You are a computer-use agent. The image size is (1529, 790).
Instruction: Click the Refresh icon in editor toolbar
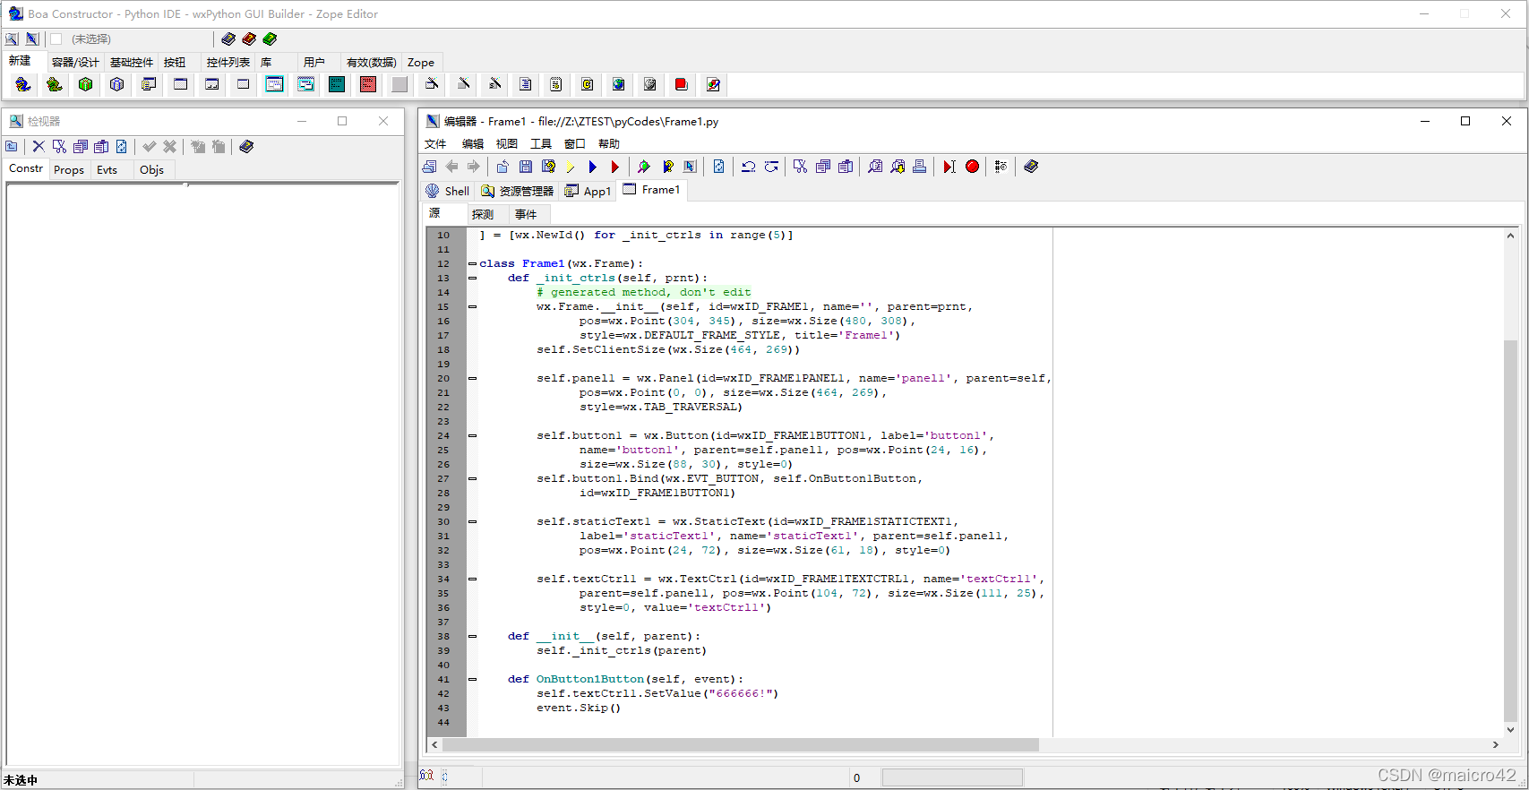click(718, 167)
